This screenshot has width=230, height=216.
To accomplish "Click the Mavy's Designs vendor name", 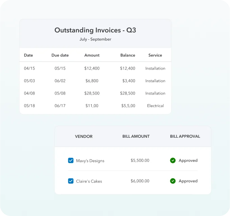I will [x=90, y=161].
